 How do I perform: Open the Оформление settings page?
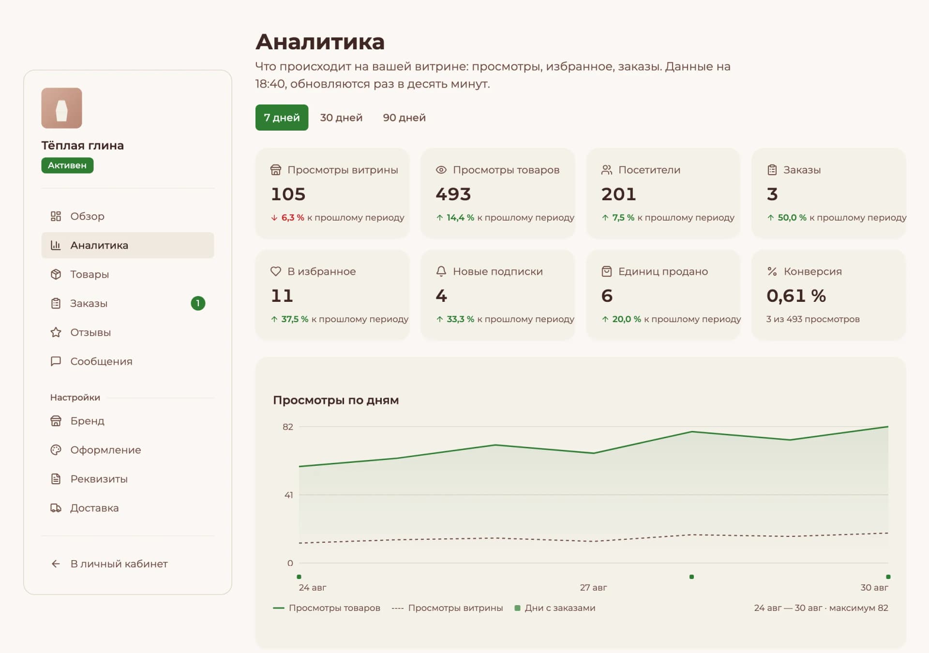coord(128,450)
